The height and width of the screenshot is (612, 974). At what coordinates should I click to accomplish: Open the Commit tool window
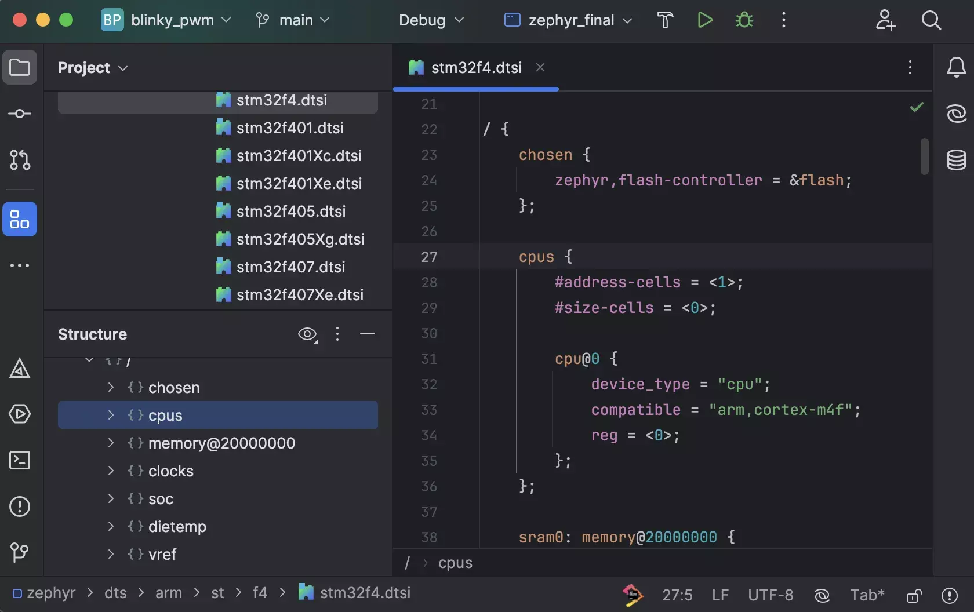[20, 114]
